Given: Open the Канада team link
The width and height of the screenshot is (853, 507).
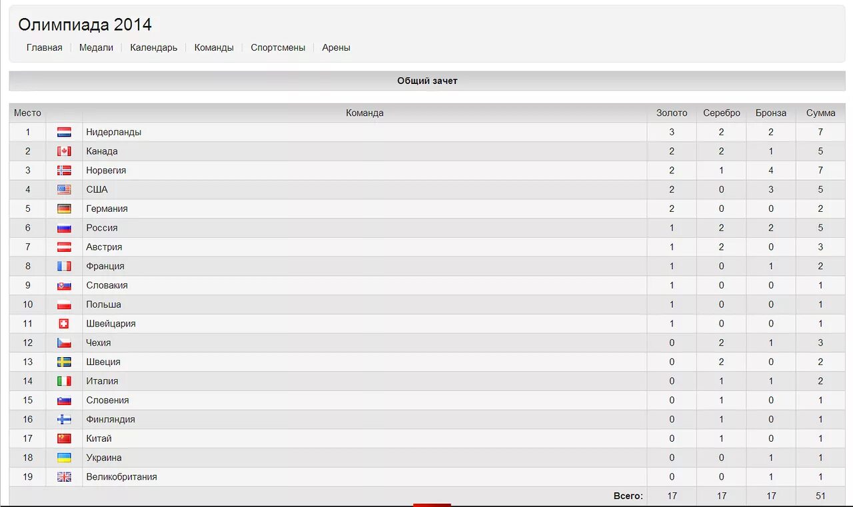Looking at the screenshot, I should click(102, 151).
